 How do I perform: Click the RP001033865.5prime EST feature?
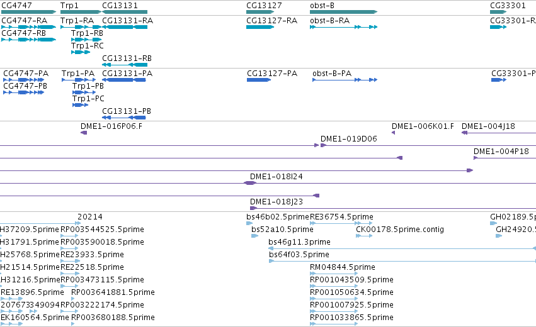coord(334,324)
